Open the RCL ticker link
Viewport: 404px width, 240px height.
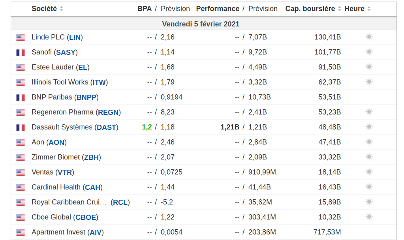tap(120, 202)
